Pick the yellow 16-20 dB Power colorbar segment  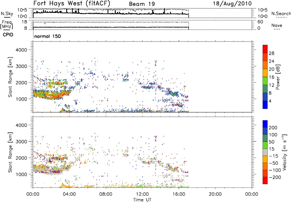point(265,73)
